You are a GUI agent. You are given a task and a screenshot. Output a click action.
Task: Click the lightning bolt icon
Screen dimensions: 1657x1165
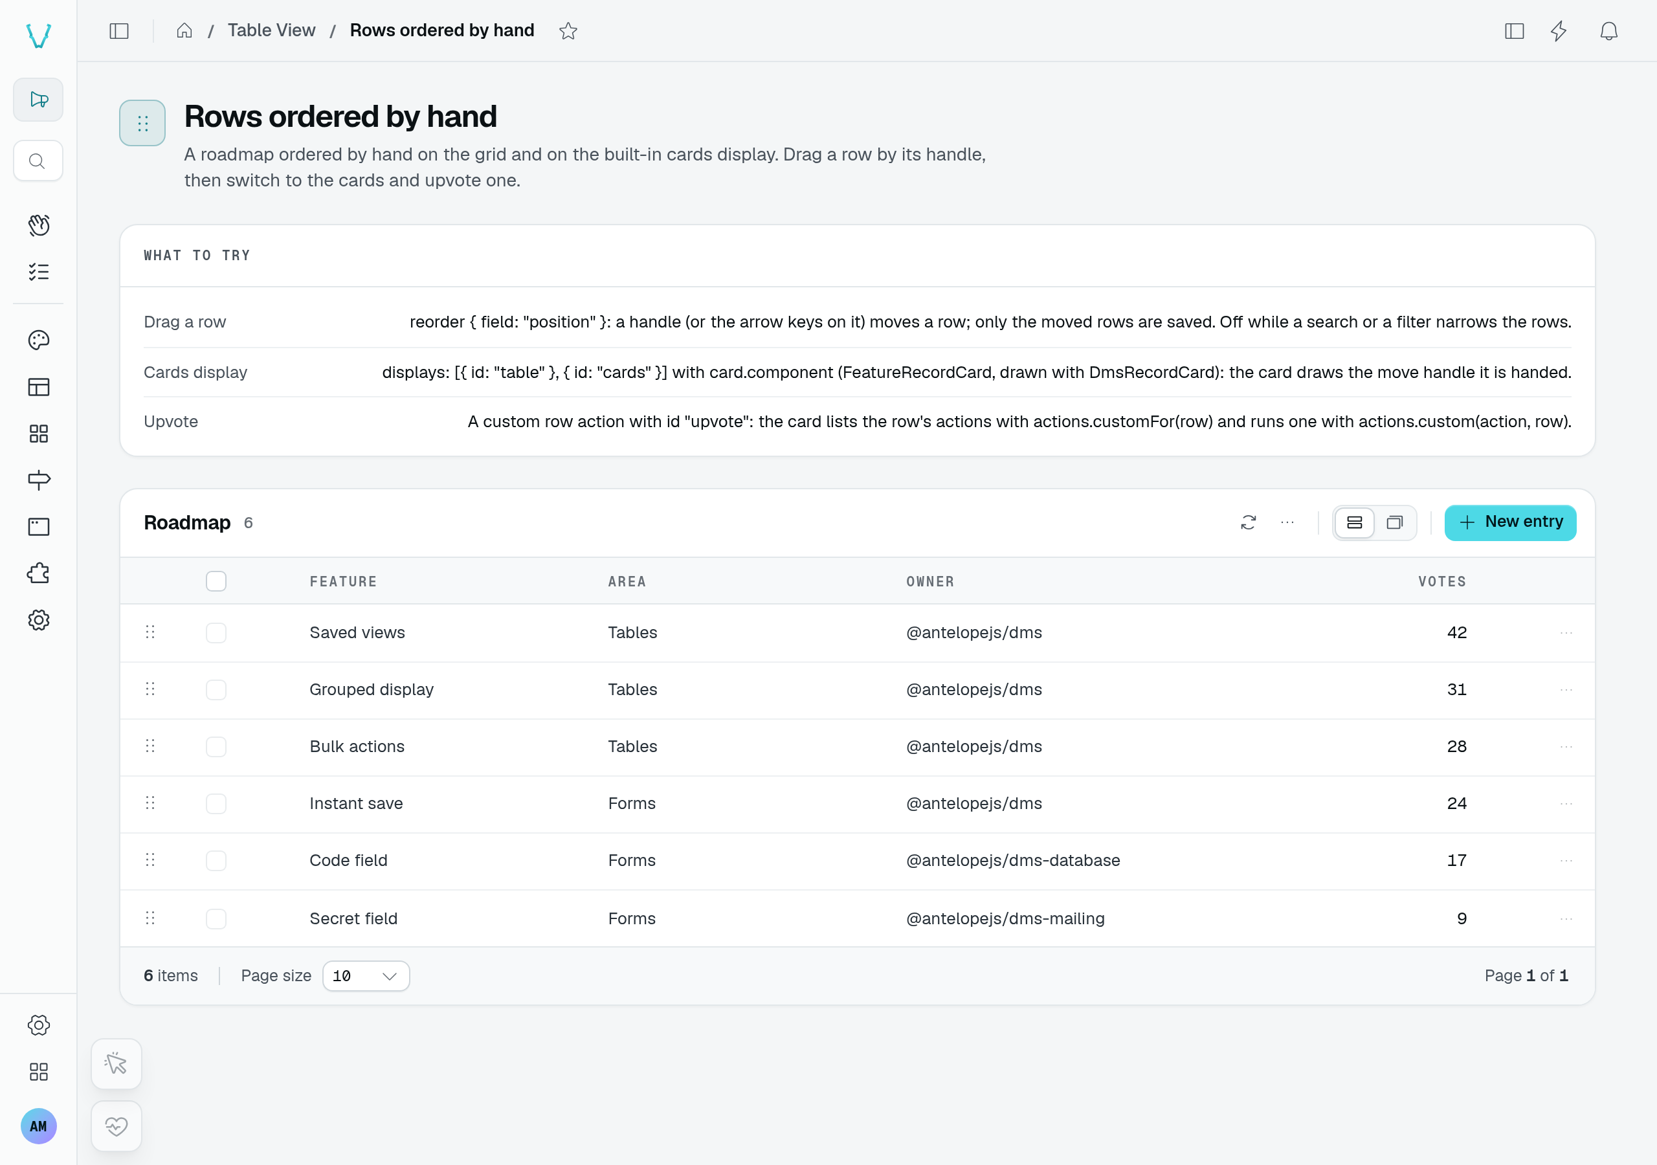(1559, 31)
